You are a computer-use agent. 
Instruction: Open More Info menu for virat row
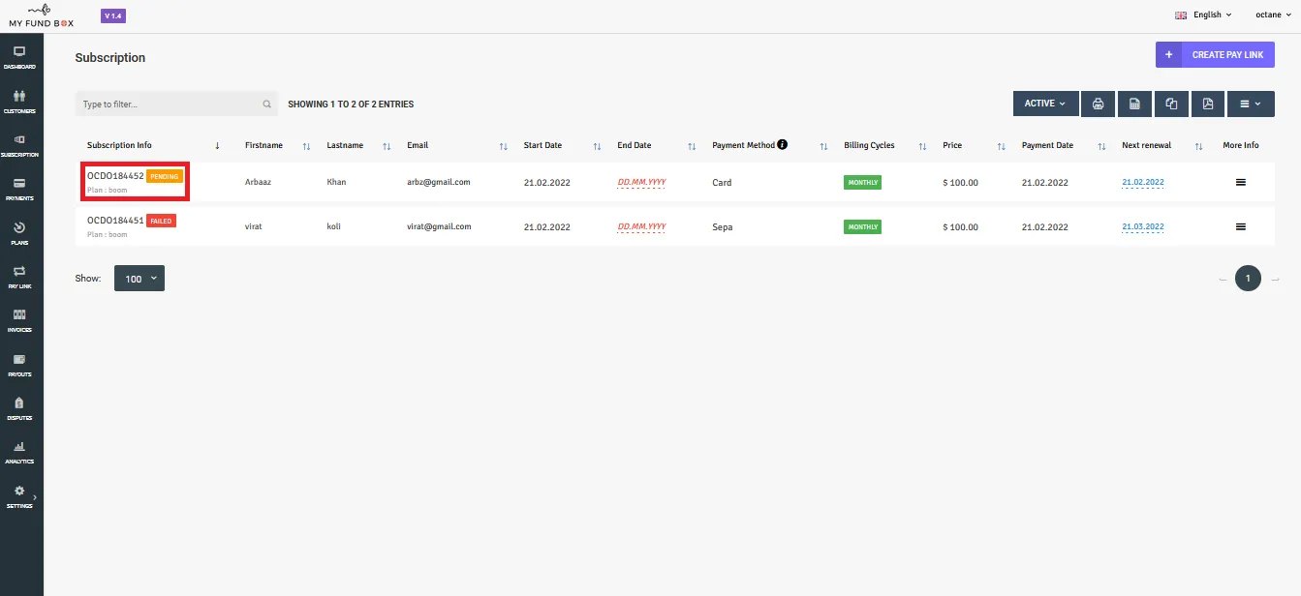coord(1240,227)
